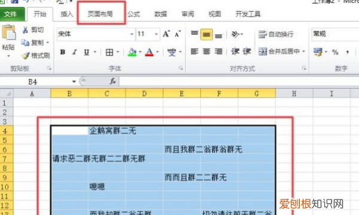Switch to the 数据 Data tab
The width and height of the screenshot is (359, 215).
[x=161, y=14]
